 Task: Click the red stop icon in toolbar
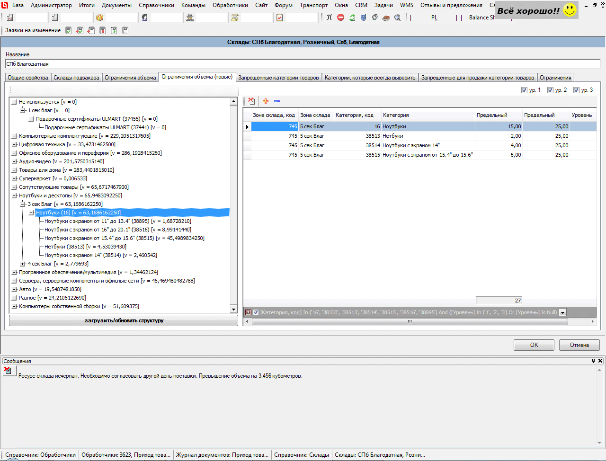(x=340, y=18)
